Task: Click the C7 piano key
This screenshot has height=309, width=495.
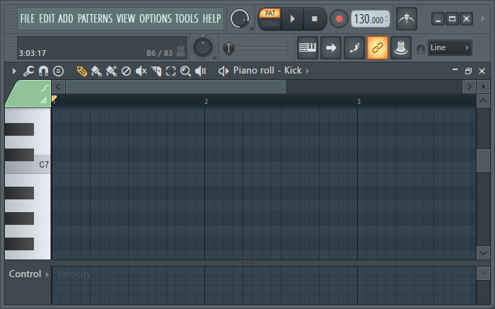Action: point(28,165)
